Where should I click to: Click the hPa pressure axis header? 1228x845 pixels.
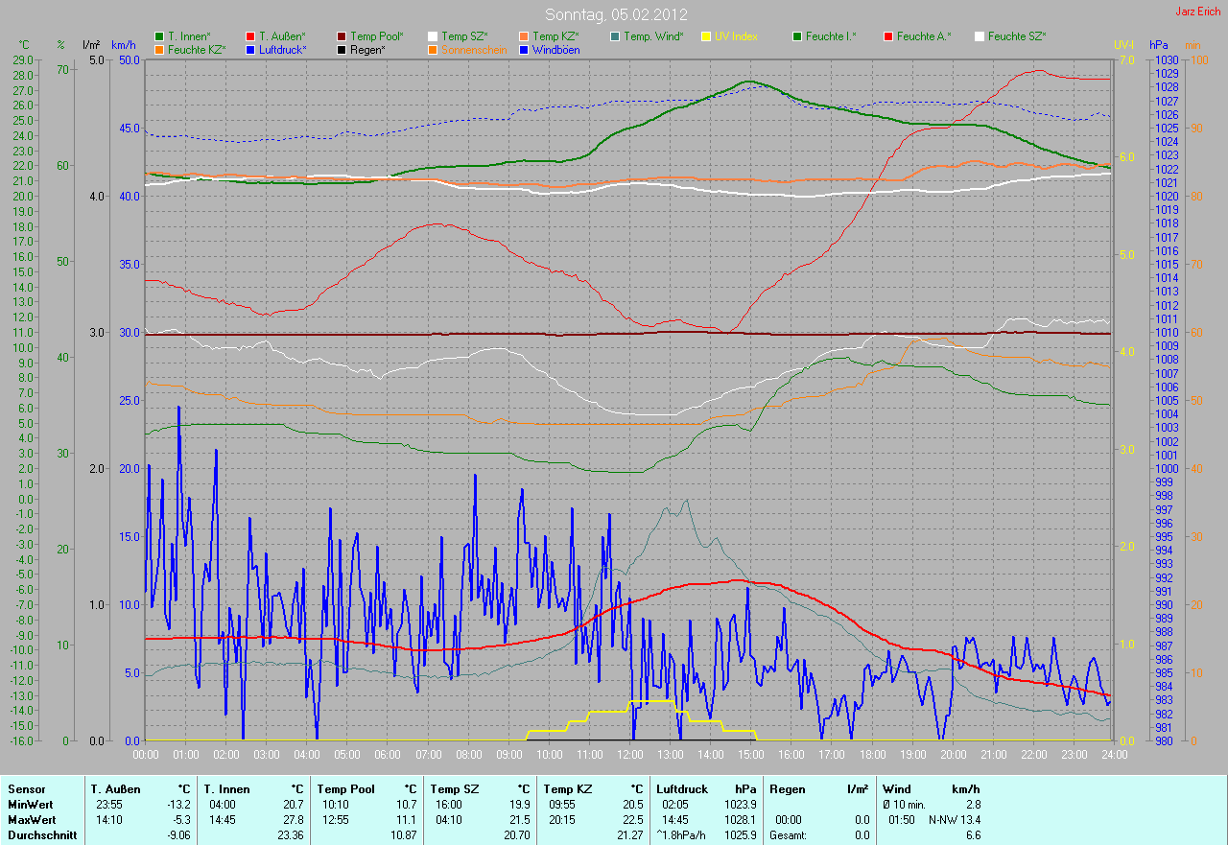click(1159, 45)
